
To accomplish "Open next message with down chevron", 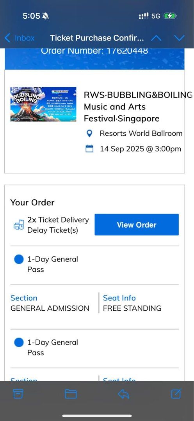I will point(179,38).
